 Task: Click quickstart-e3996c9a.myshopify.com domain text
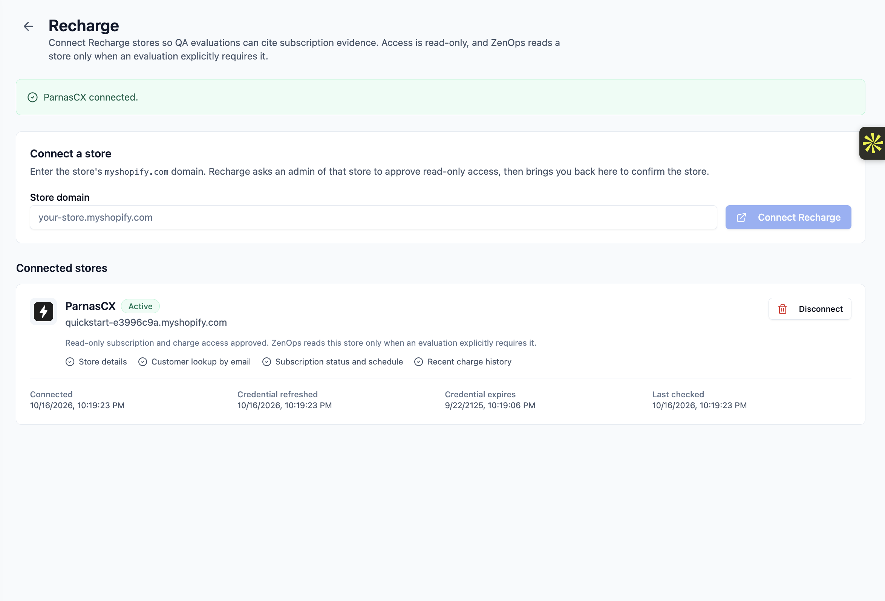146,323
